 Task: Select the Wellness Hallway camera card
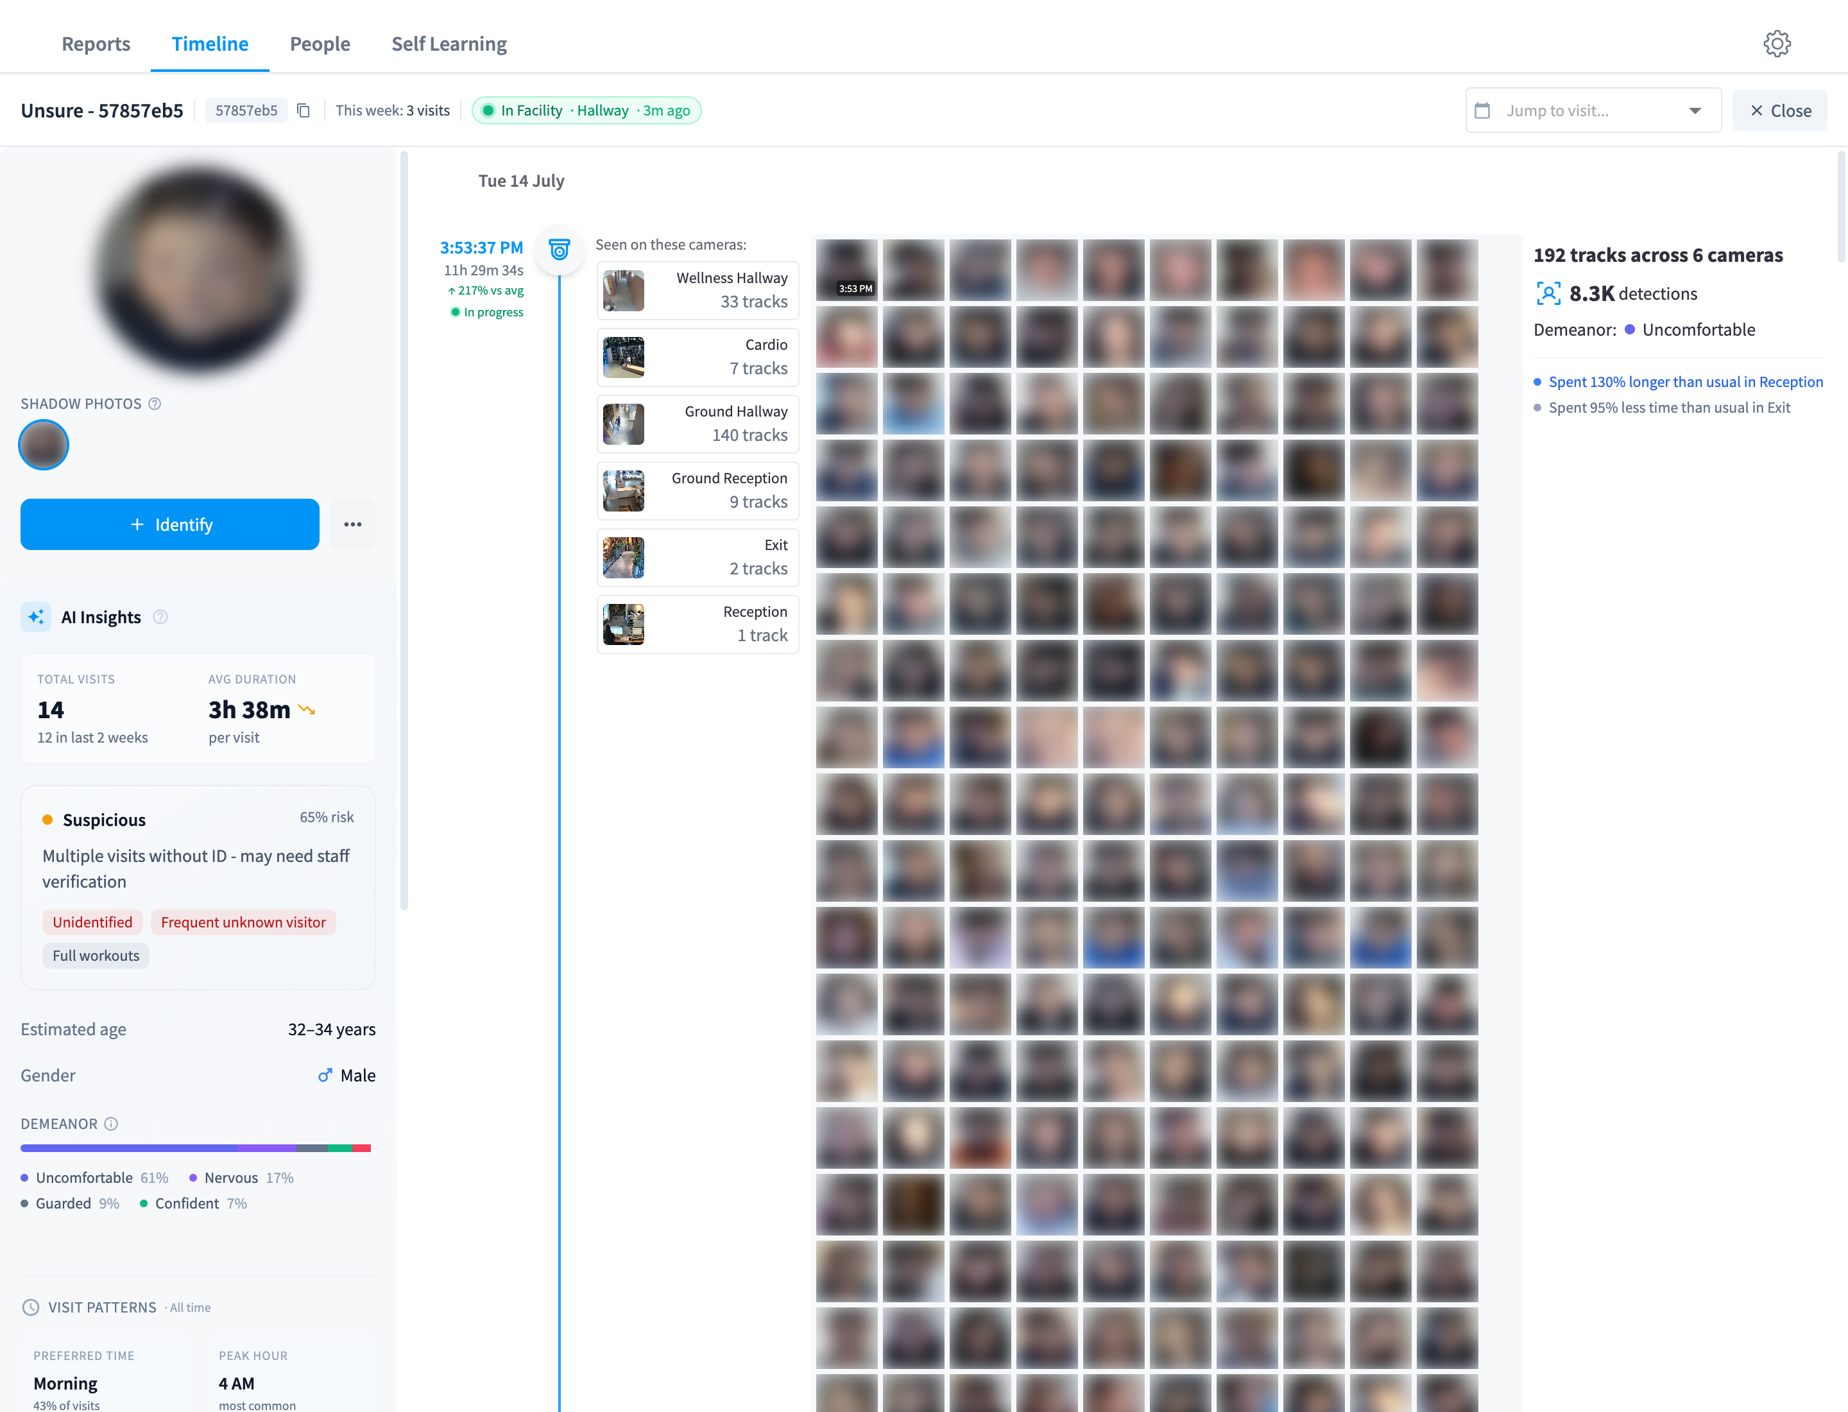pos(697,290)
